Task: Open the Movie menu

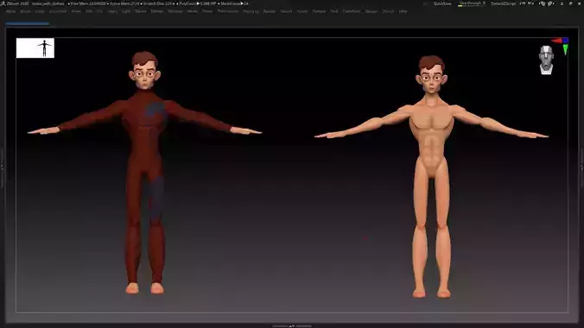Action: 192,11
